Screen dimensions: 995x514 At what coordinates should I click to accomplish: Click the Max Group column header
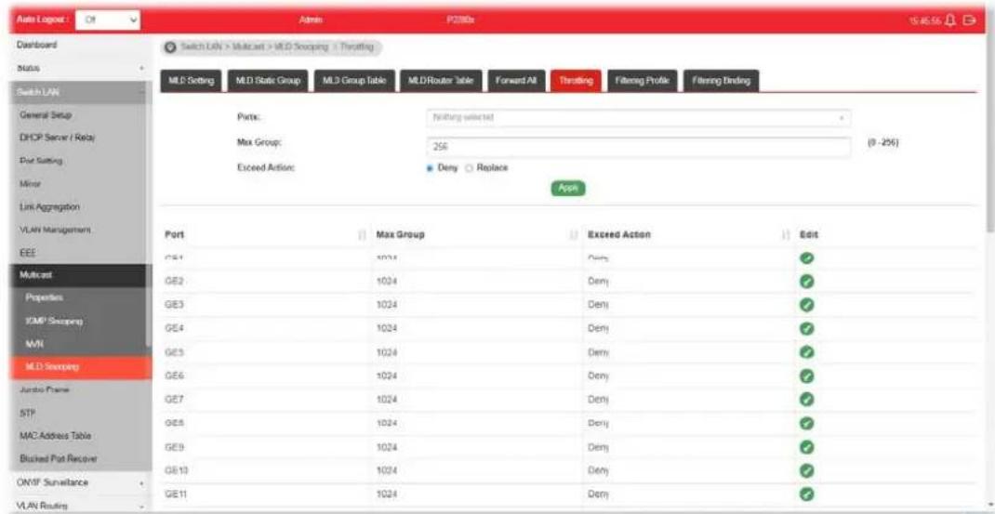[x=401, y=235]
